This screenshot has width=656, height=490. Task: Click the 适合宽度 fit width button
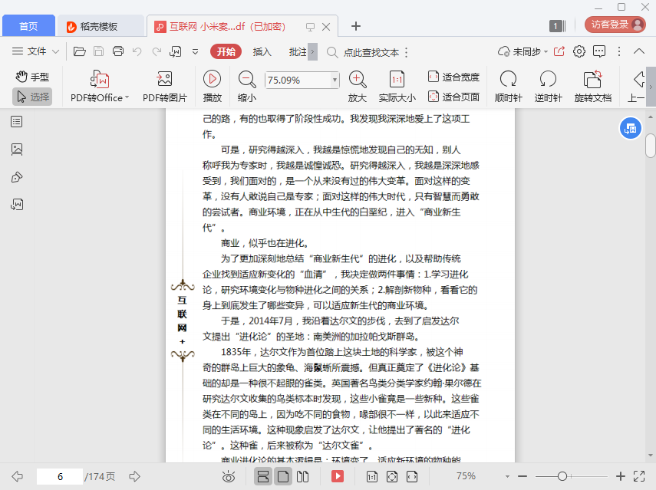(453, 77)
